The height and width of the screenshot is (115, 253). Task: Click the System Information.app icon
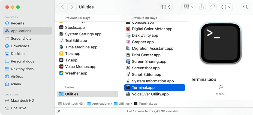128,81
